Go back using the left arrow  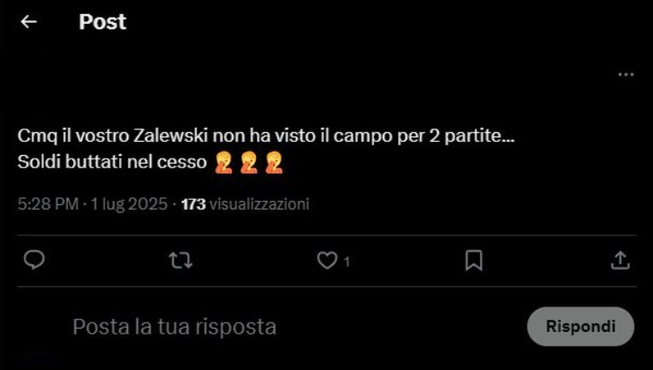29,22
